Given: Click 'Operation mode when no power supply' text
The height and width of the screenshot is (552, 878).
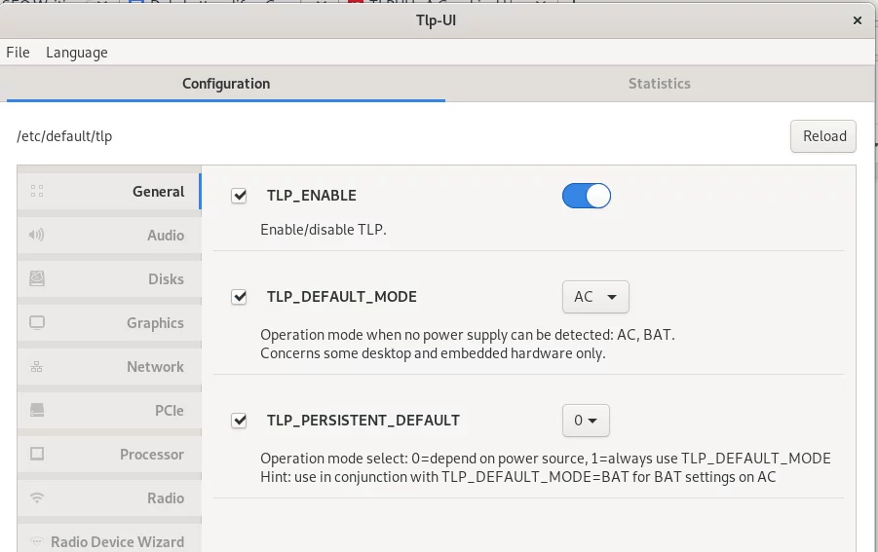Looking at the screenshot, I should pyautogui.click(x=468, y=335).
